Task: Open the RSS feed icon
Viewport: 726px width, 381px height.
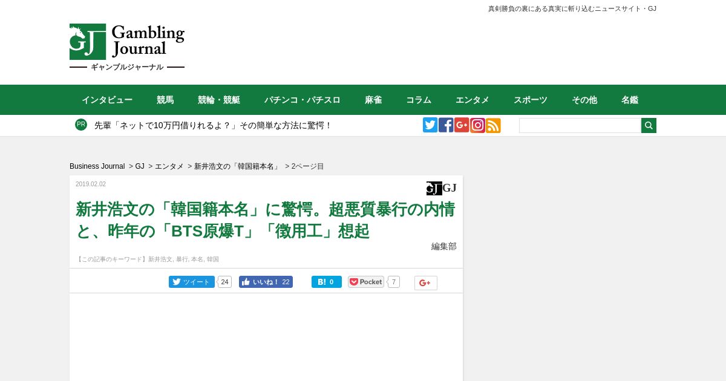Action: [493, 125]
